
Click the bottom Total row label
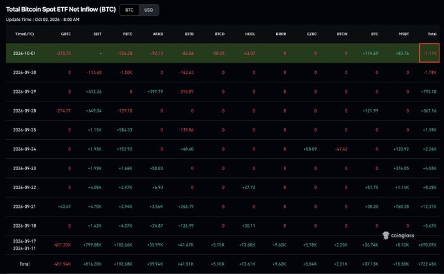24,264
